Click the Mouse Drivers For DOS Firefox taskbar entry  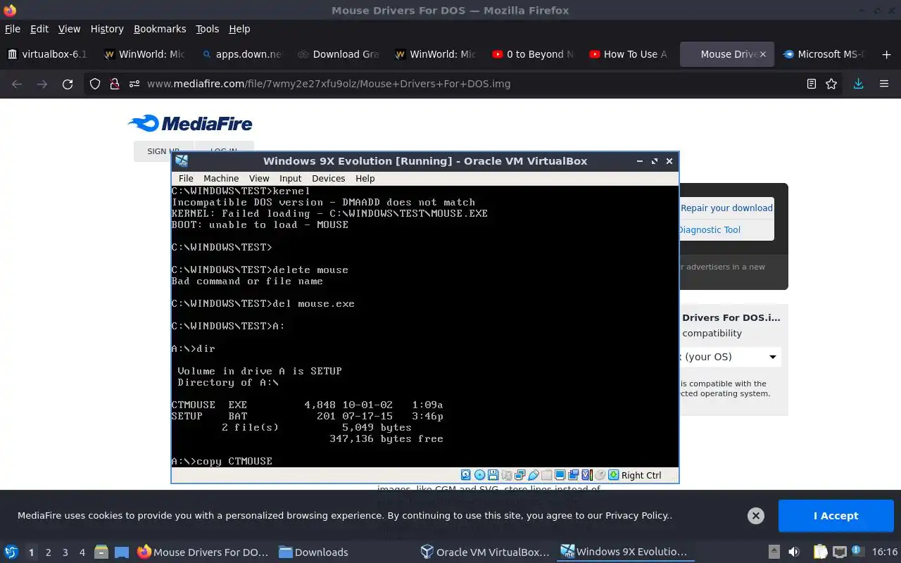tap(203, 552)
